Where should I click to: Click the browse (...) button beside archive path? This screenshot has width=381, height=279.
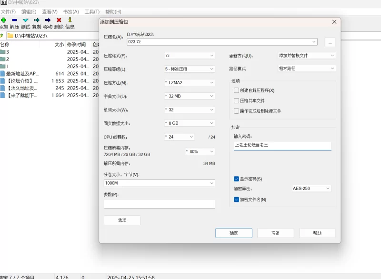(x=330, y=42)
